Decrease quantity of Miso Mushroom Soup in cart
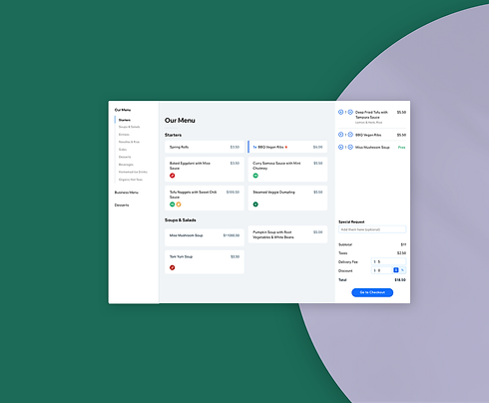This screenshot has height=403, width=489. pos(350,147)
